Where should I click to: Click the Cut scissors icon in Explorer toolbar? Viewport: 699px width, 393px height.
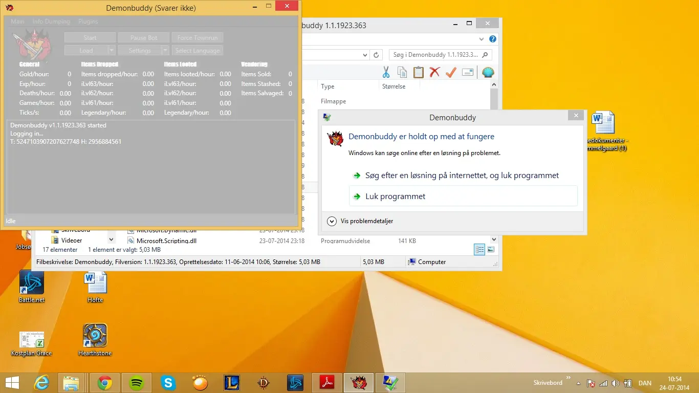pyautogui.click(x=386, y=72)
